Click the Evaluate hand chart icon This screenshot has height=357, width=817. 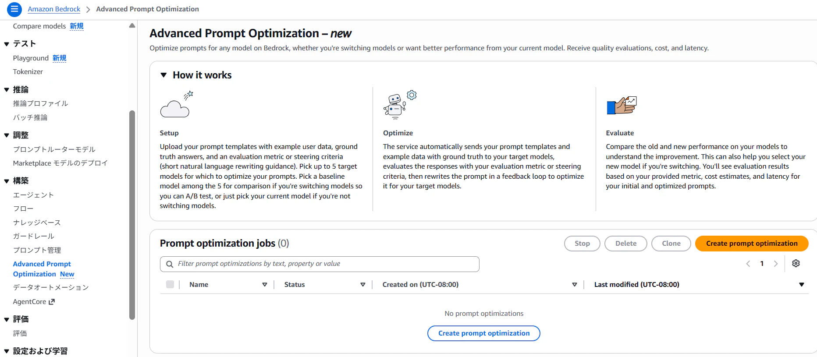pyautogui.click(x=622, y=105)
